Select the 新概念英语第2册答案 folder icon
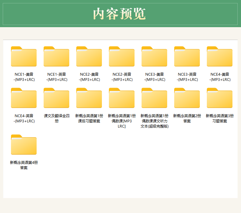 click(x=187, y=98)
